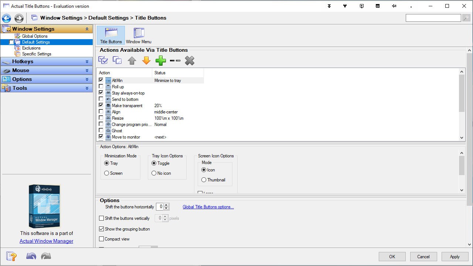The image size is (473, 266).
Task: Move the selected action up with the gray arrow
Action: coord(132,60)
